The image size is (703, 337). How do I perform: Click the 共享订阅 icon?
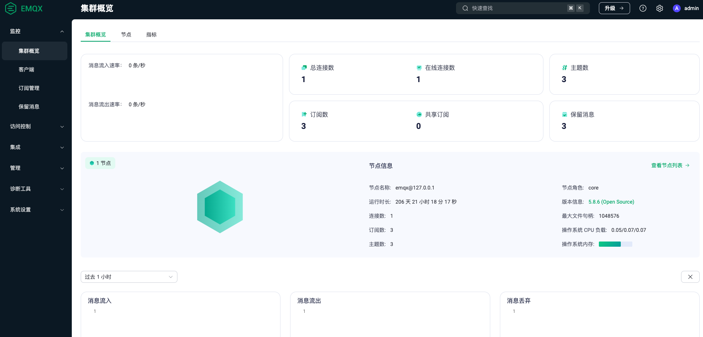pos(419,114)
